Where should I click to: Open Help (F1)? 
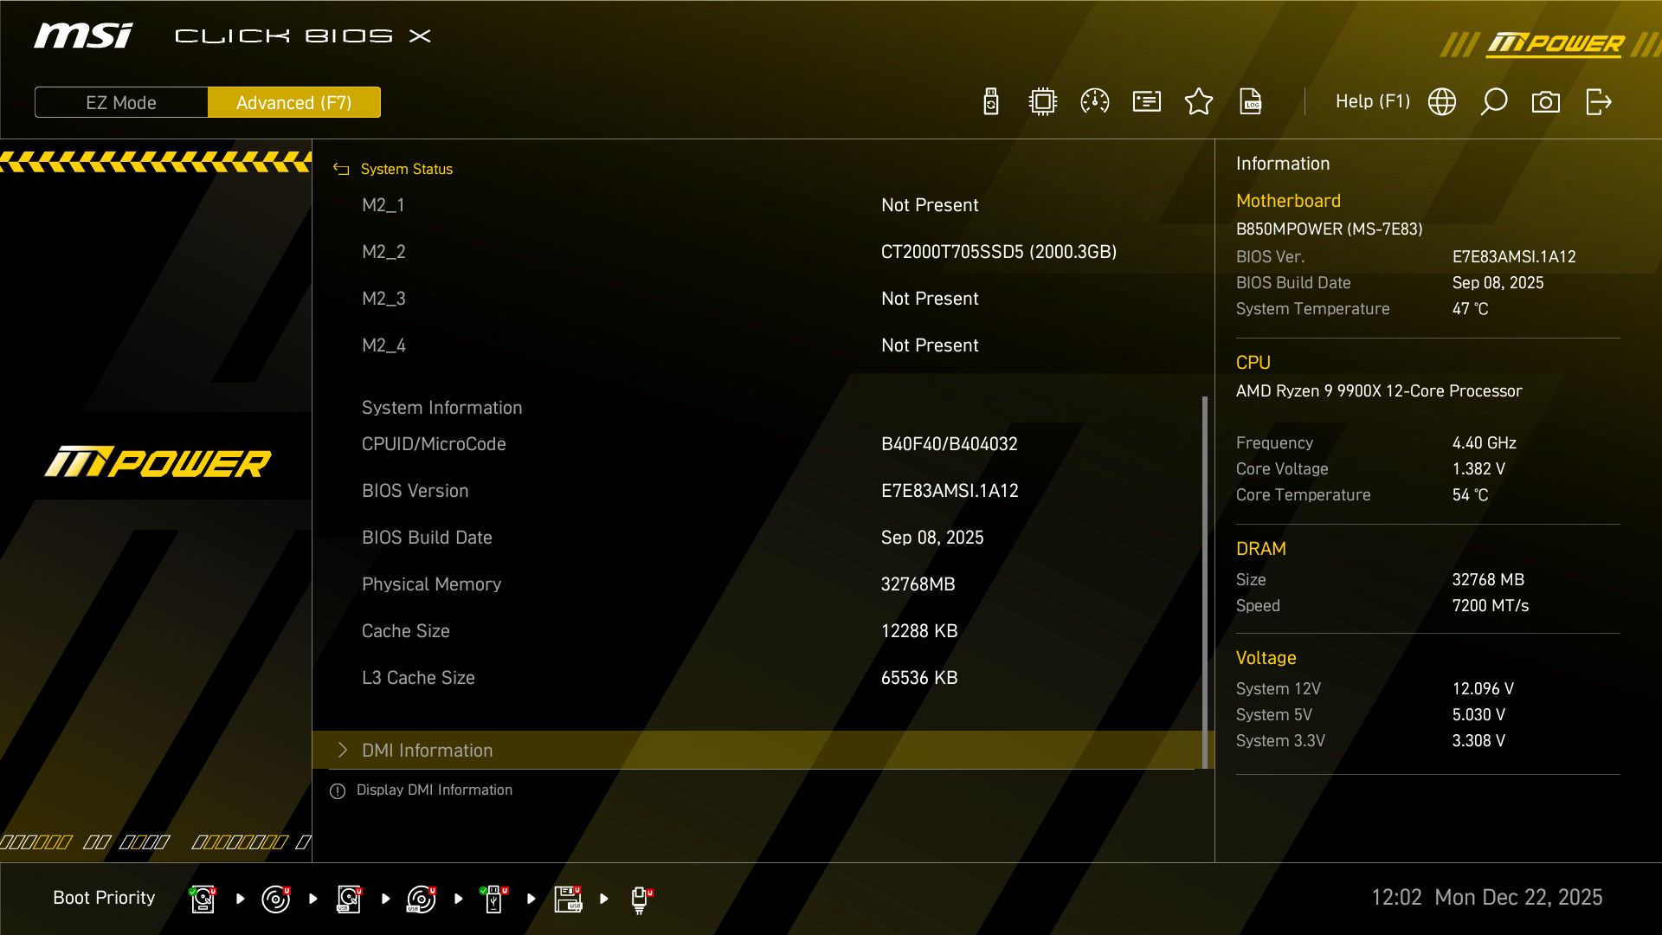pyautogui.click(x=1373, y=101)
